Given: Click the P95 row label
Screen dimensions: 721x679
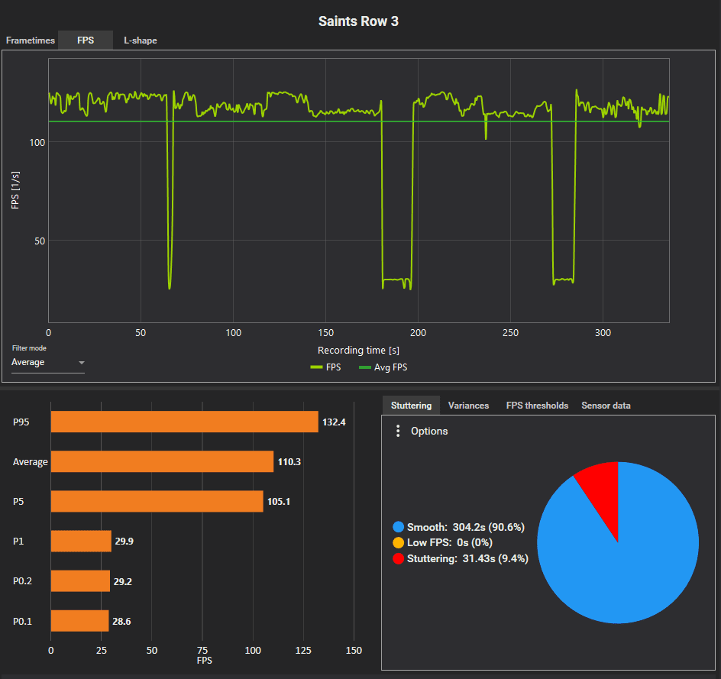Looking at the screenshot, I should 21,422.
